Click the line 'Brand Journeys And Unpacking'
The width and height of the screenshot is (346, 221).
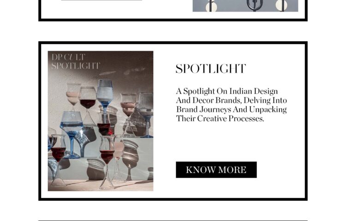(231, 110)
